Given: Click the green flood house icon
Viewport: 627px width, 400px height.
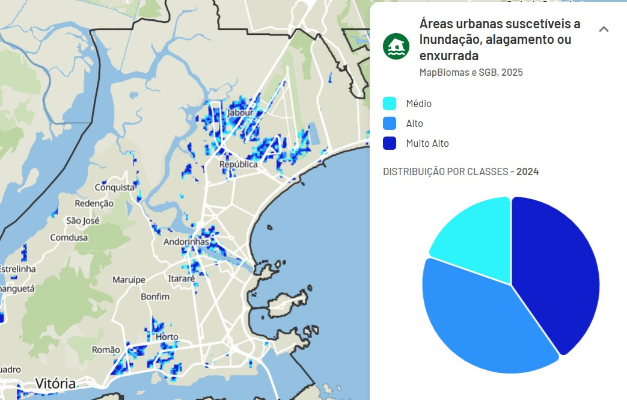Looking at the screenshot, I should coord(396,46).
